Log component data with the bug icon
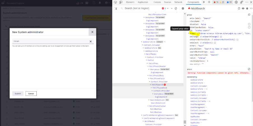The width and height of the screenshot is (253, 126). 247,8
